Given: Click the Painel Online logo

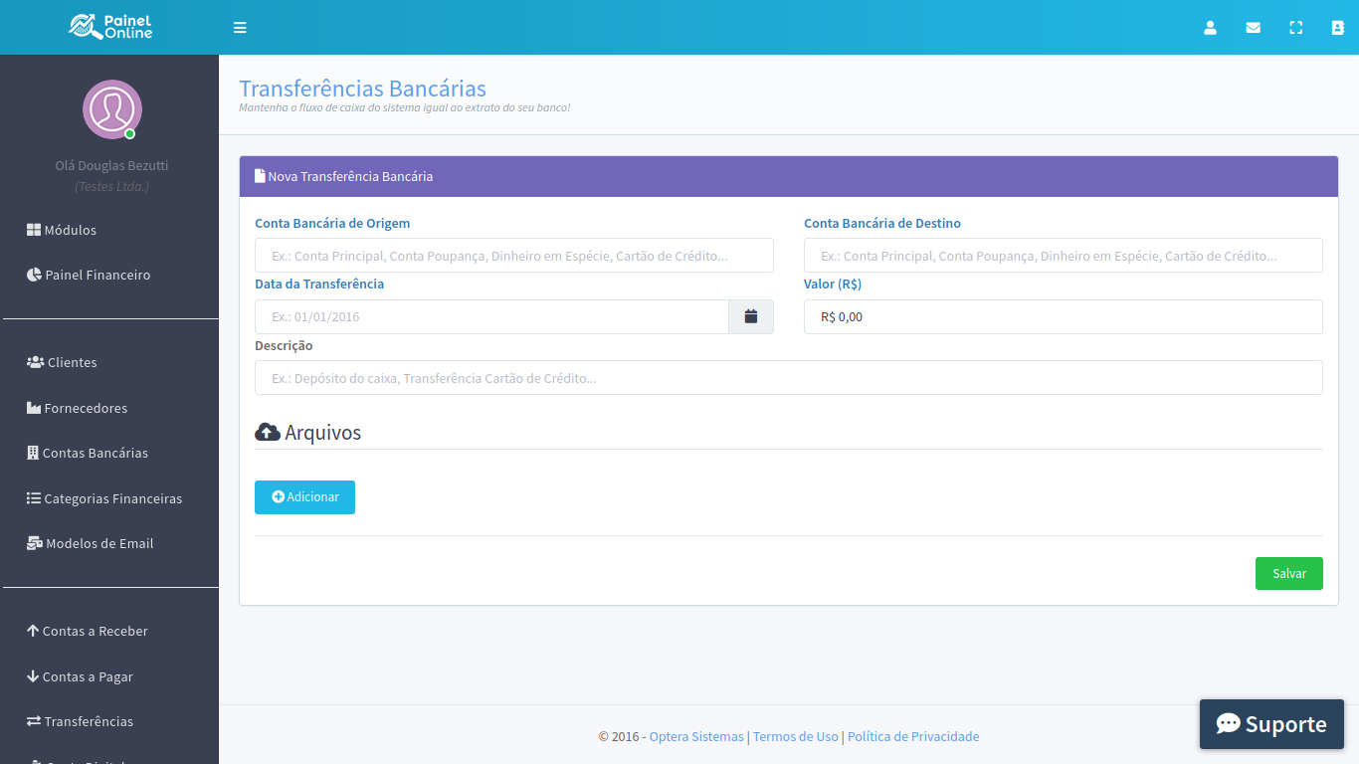Looking at the screenshot, I should click(109, 27).
